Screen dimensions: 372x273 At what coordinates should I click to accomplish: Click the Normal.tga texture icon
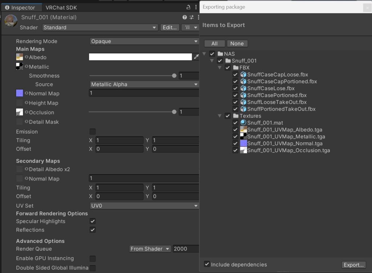[243, 143]
